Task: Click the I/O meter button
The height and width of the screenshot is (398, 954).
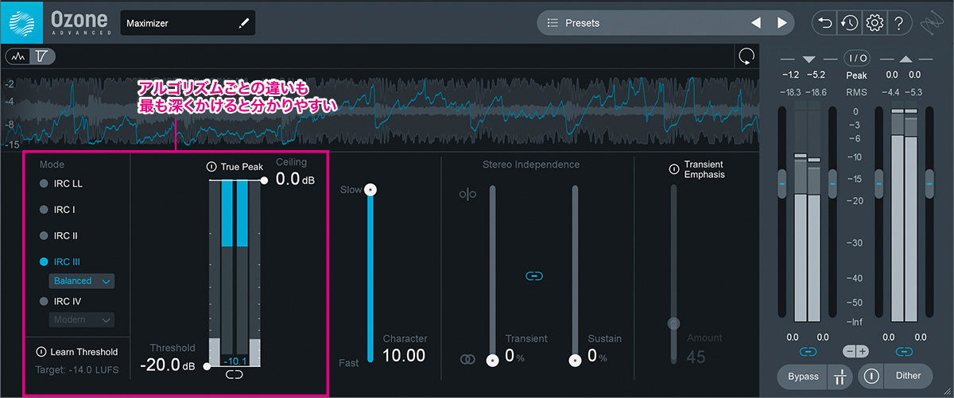Action: pyautogui.click(x=857, y=58)
